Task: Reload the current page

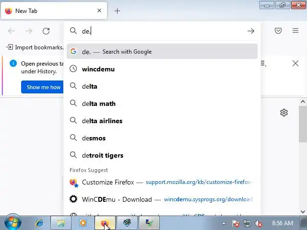Action: pyautogui.click(x=46, y=31)
